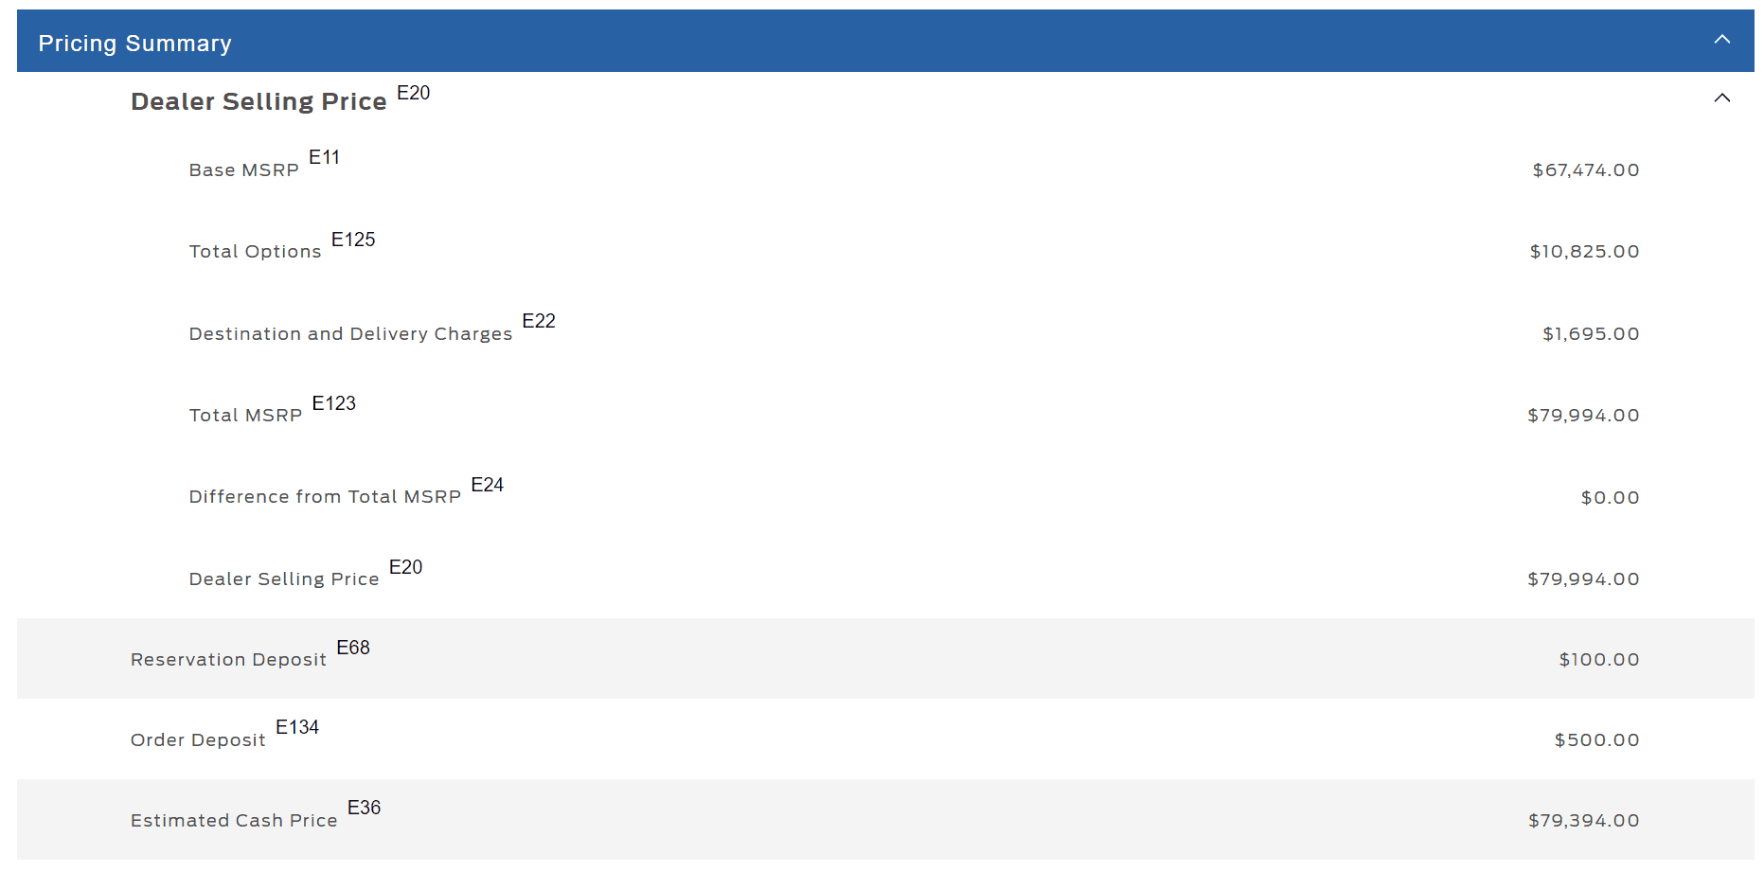1764x872 pixels.
Task: Select the Estimated Cash Price label
Action: click(x=234, y=821)
